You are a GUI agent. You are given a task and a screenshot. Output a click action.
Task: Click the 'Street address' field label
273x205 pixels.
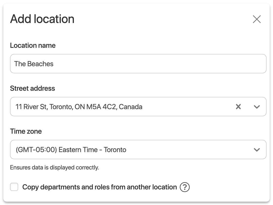click(32, 88)
